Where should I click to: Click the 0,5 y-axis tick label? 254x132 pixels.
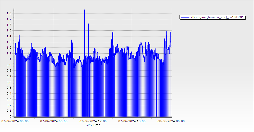tap(9, 88)
